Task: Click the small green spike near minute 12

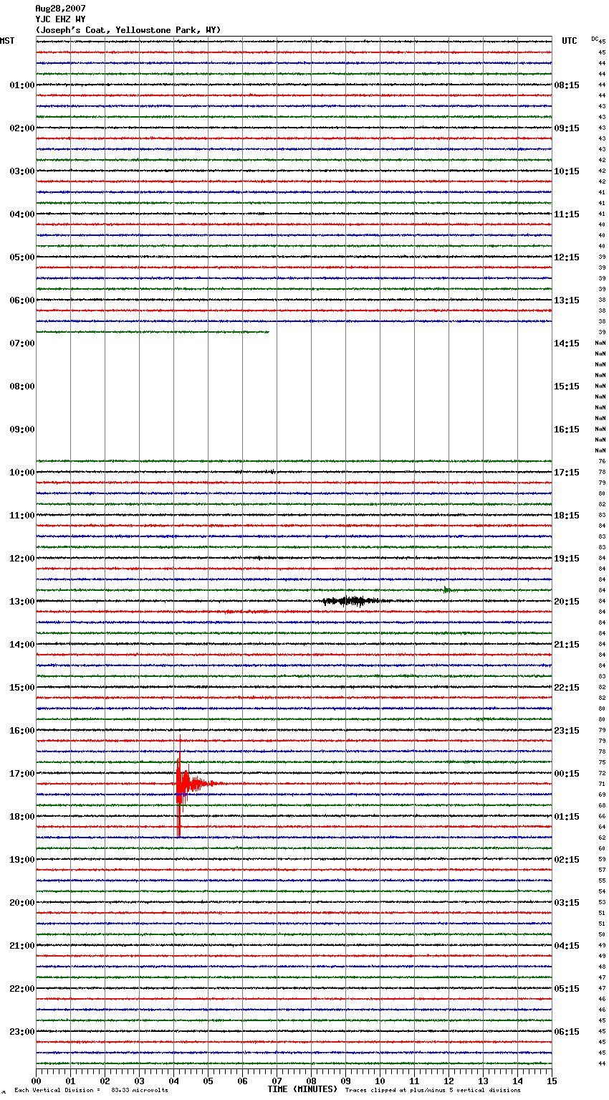Action: (x=446, y=589)
